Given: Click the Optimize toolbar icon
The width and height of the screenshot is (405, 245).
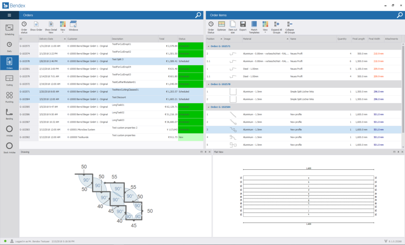Looking at the screenshot, I should pyautogui.click(x=221, y=27).
